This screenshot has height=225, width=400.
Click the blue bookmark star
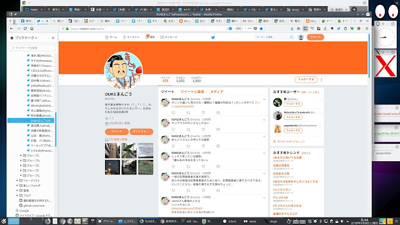click(x=261, y=29)
